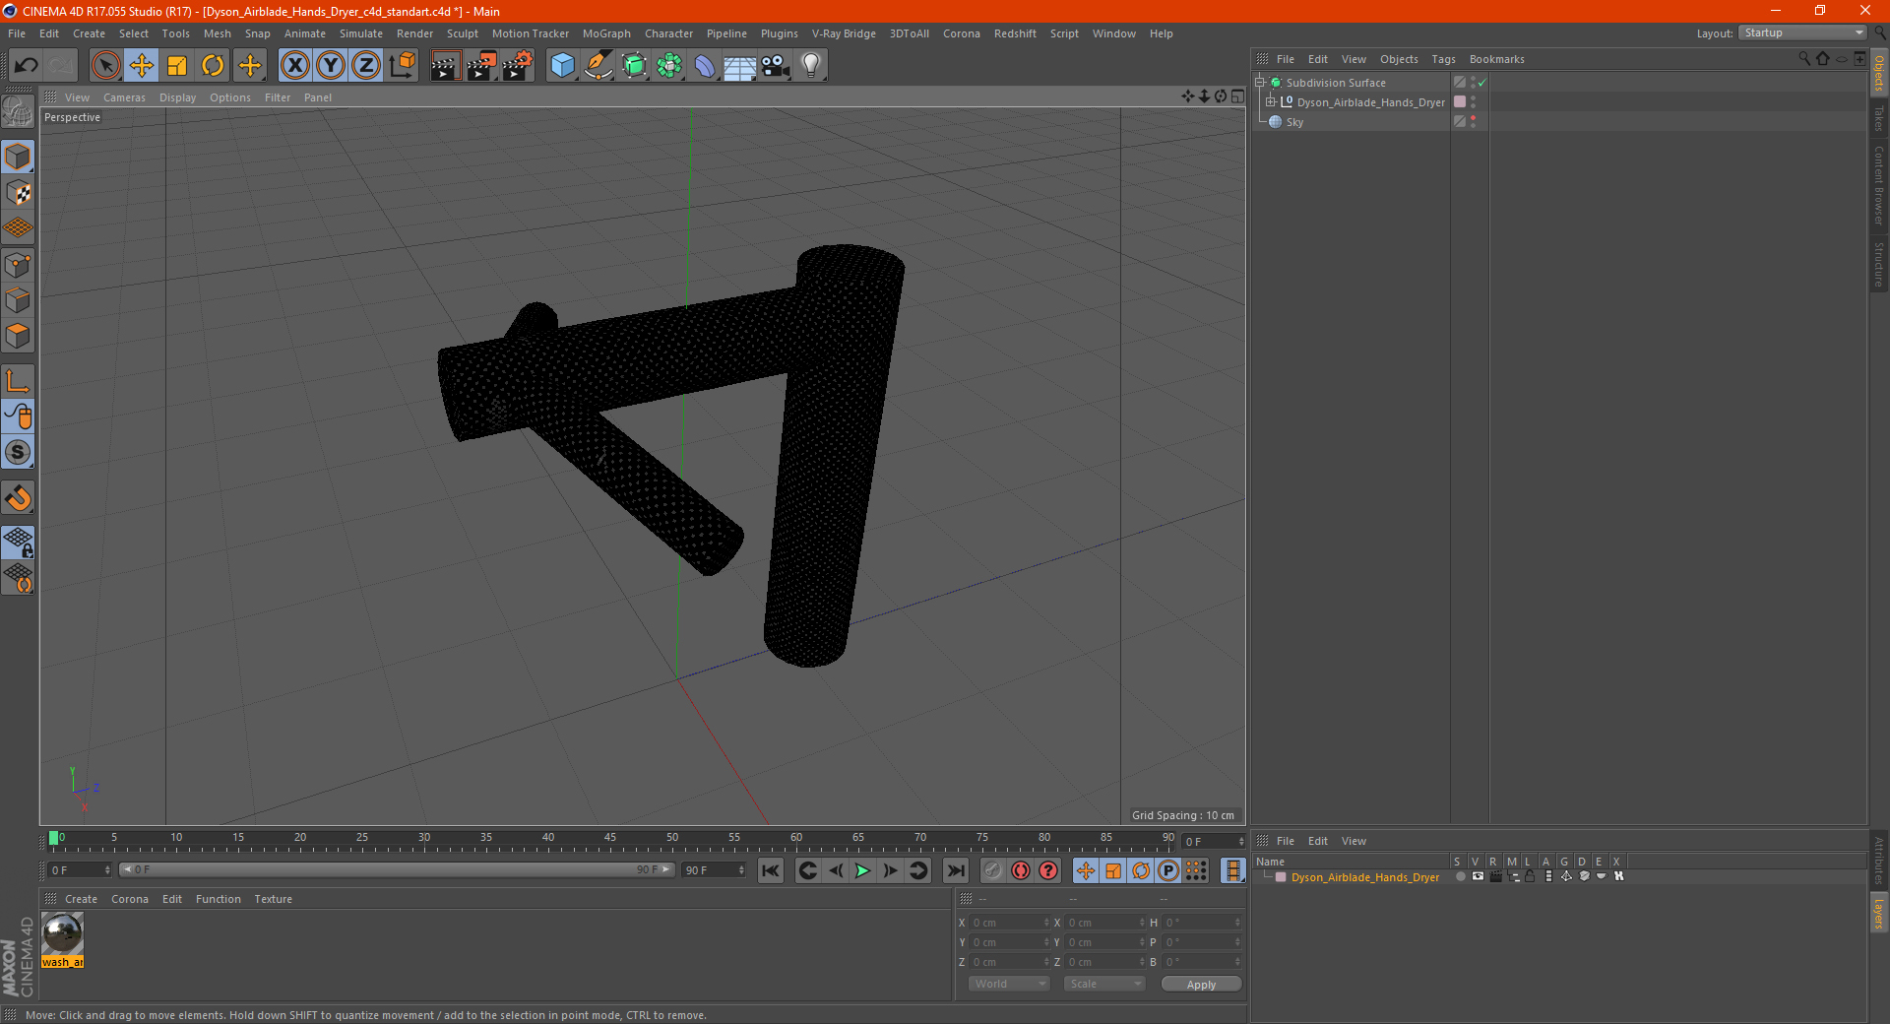Go to start of animation
Viewport: 1890px width, 1024px height.
click(x=771, y=870)
